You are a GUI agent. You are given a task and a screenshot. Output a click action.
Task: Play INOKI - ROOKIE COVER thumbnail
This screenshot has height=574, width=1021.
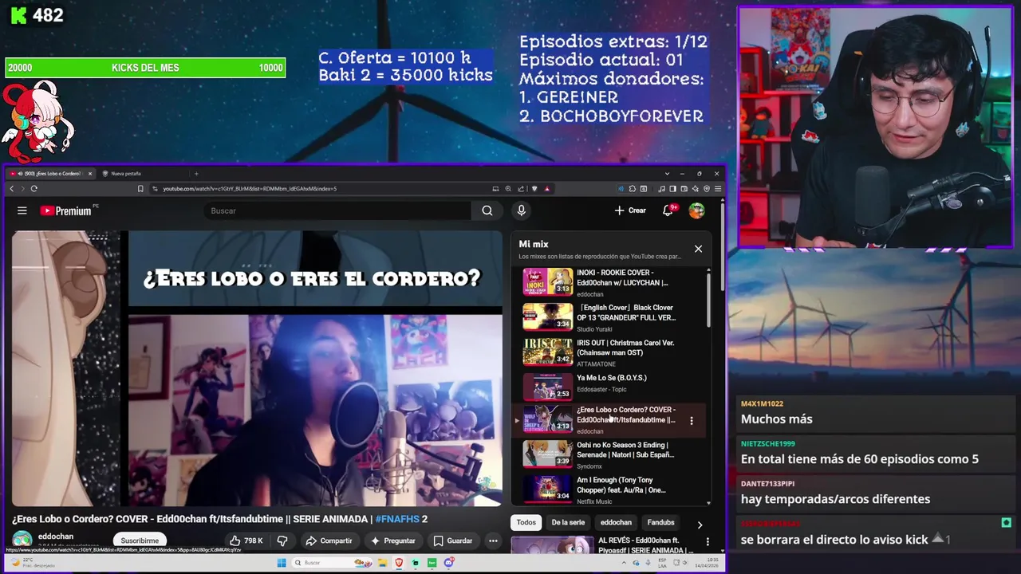click(x=548, y=281)
